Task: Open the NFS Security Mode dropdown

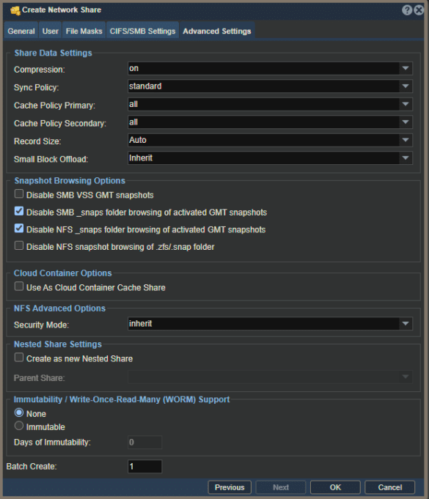Action: point(270,324)
